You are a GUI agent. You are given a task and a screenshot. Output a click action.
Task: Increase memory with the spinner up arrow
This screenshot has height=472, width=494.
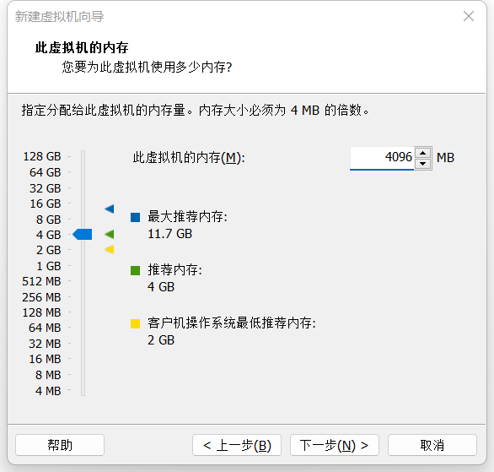point(423,153)
